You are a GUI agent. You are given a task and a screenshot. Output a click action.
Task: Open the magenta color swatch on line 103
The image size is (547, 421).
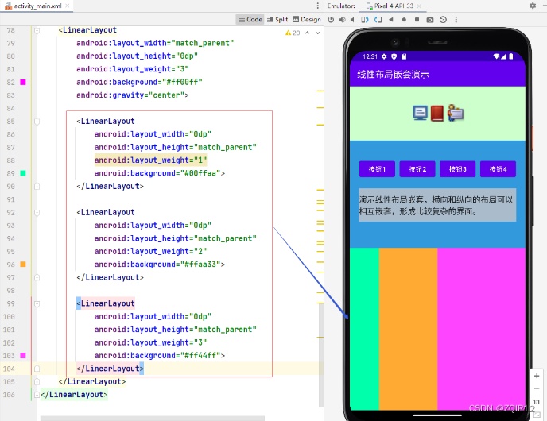pyautogui.click(x=23, y=356)
